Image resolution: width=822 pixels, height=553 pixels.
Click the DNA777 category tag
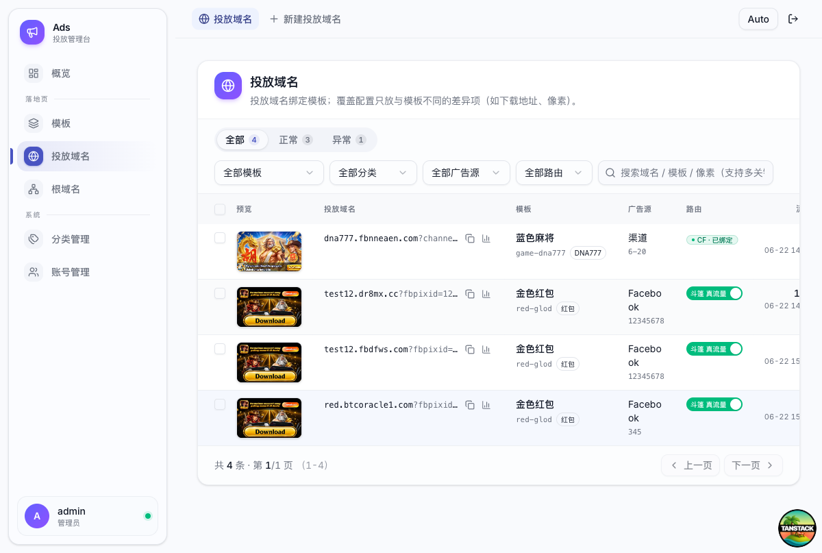click(x=588, y=253)
